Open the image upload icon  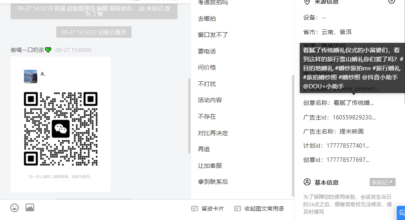tap(30, 207)
